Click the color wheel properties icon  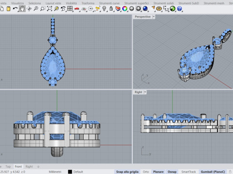click(x=125, y=9)
